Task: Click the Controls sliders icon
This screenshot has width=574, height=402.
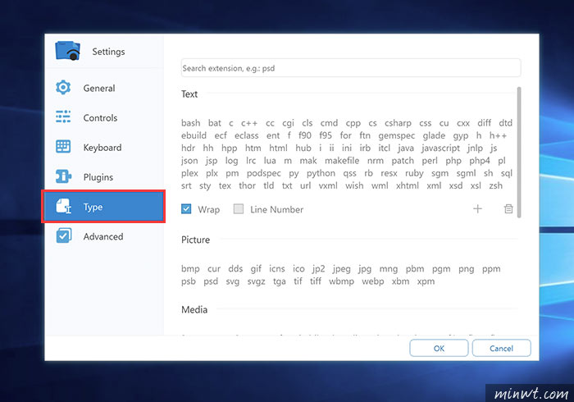Action: click(63, 117)
